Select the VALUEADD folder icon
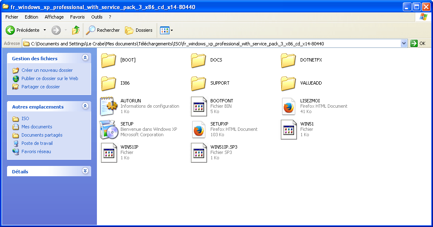The height and width of the screenshot is (227, 433). 288,84
